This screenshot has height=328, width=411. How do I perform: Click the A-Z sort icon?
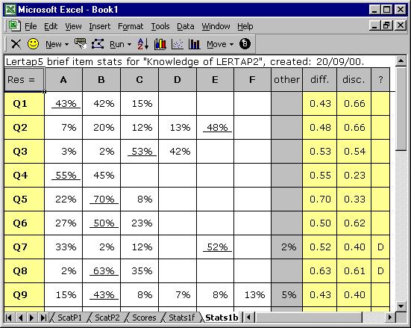143,44
